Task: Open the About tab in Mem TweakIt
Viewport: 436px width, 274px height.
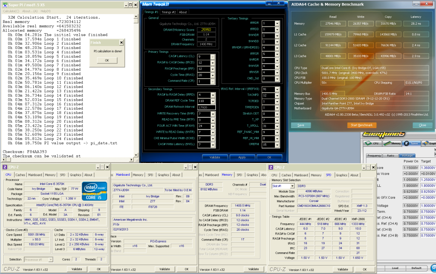Action: point(183,12)
